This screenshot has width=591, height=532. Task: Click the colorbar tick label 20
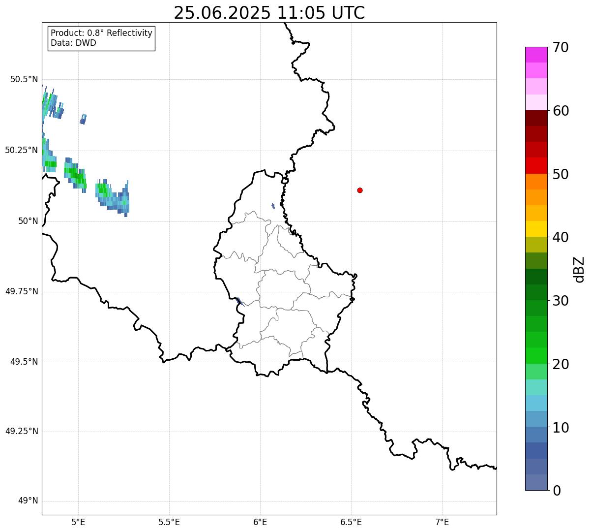(x=561, y=364)
